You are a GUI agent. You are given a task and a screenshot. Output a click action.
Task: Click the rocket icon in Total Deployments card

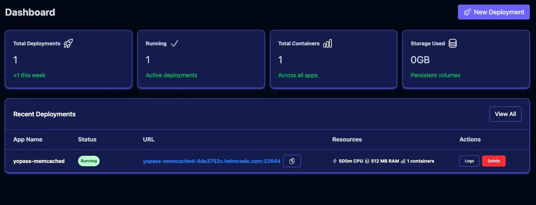click(68, 43)
